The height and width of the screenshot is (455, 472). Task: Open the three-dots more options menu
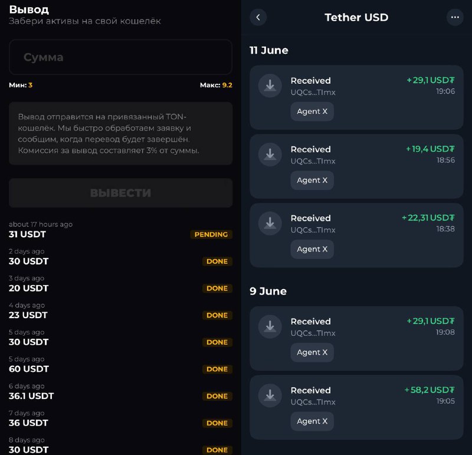(x=455, y=17)
